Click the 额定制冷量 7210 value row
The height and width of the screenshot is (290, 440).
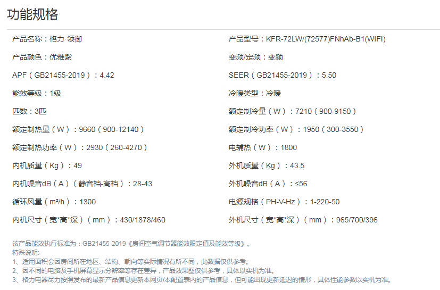(292, 111)
